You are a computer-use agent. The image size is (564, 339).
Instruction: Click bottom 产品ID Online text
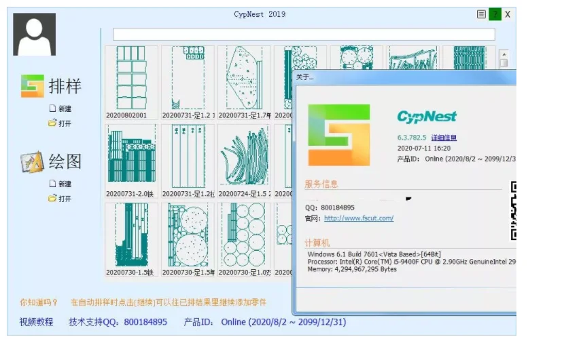tap(265, 322)
